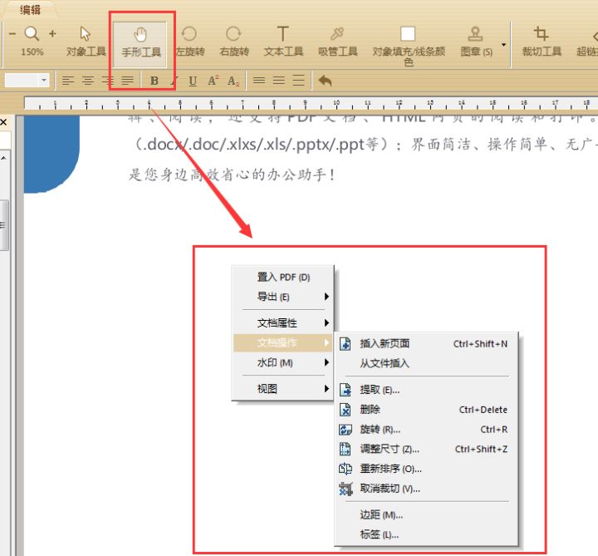Select 旋转 (R)... menu entry
The width and height of the screenshot is (598, 556).
425,430
